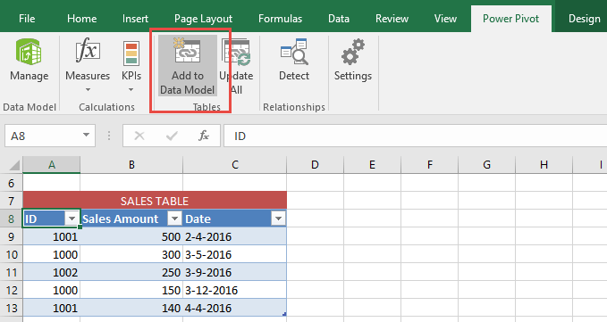The height and width of the screenshot is (322, 607).
Task: Open the ID column filter dropdown
Action: coord(72,219)
